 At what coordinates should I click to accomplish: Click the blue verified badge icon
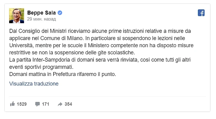(60, 13)
